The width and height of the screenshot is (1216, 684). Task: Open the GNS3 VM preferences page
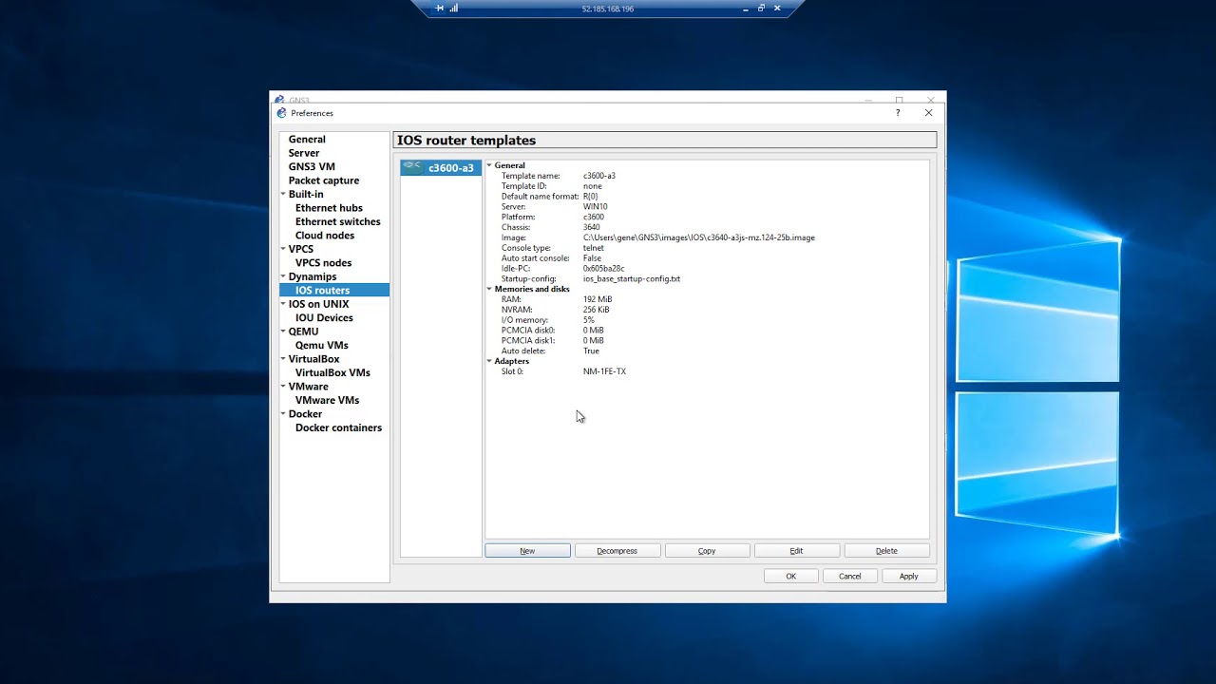click(x=312, y=166)
